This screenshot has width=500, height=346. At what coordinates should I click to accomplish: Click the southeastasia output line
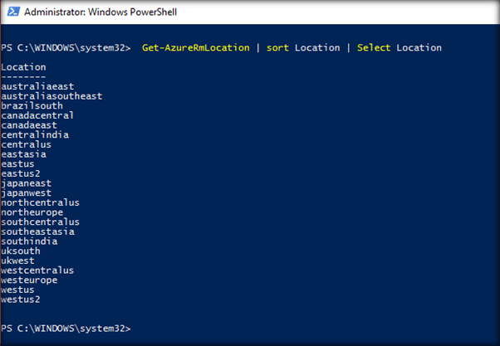(37, 231)
